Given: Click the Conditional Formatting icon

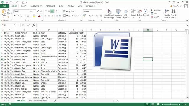Looking at the screenshot, I should coord(109,11).
